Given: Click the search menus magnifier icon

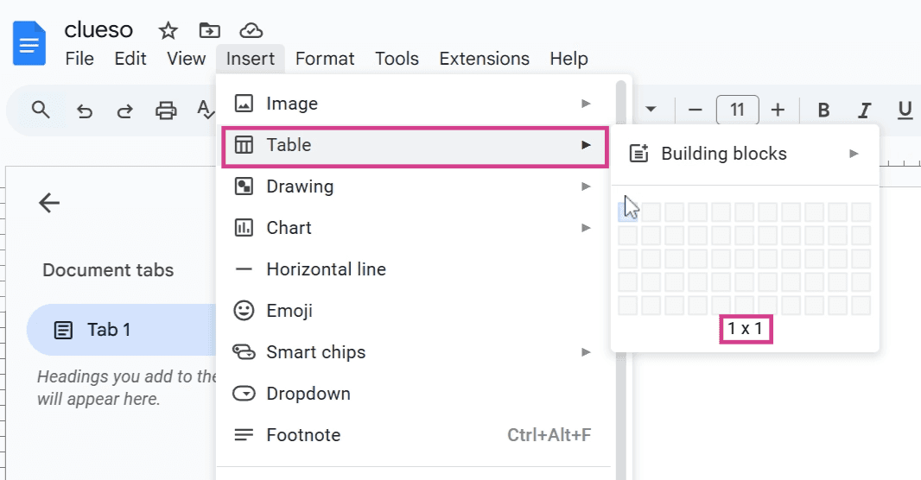Looking at the screenshot, I should click(x=41, y=110).
